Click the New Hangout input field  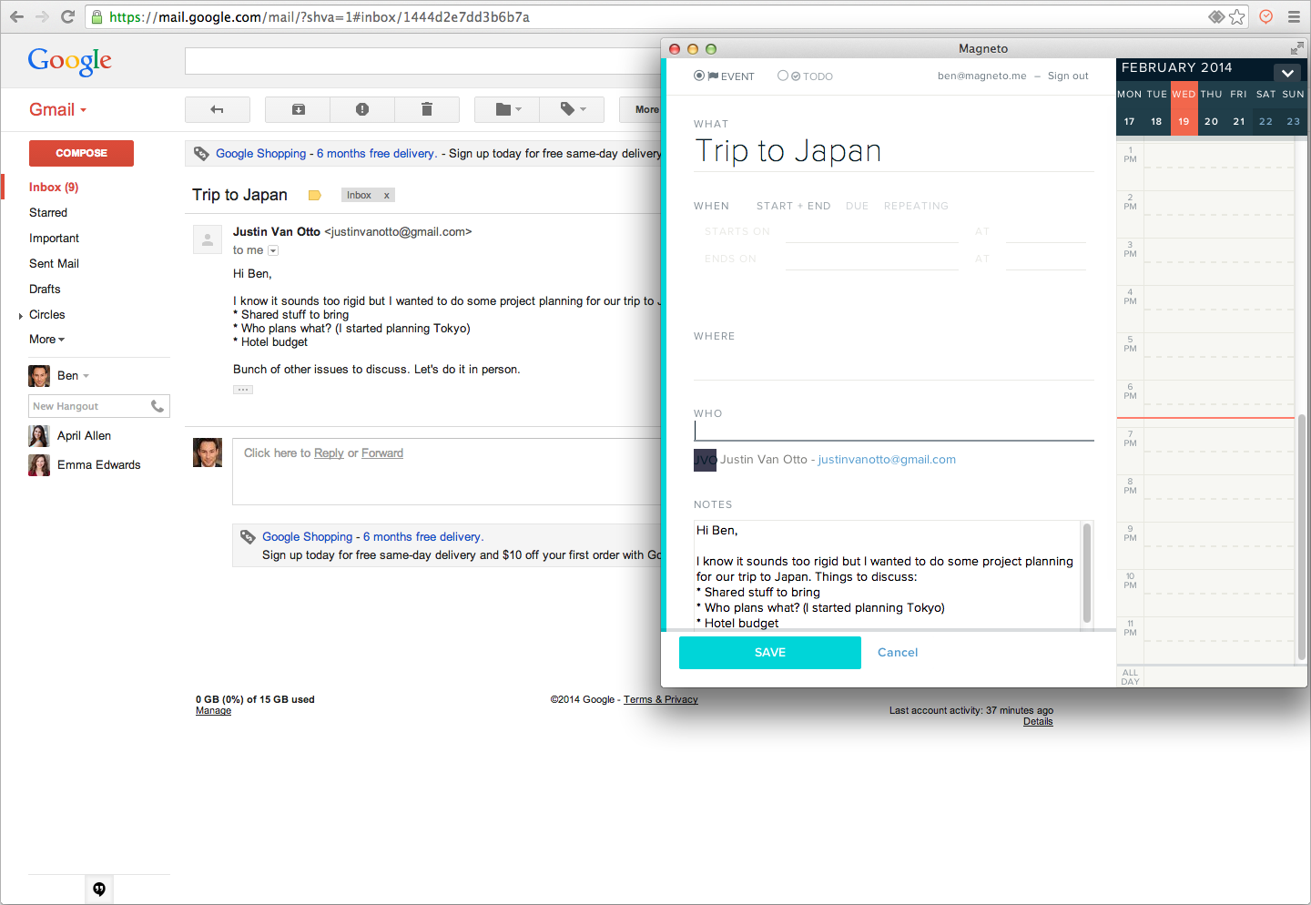89,406
